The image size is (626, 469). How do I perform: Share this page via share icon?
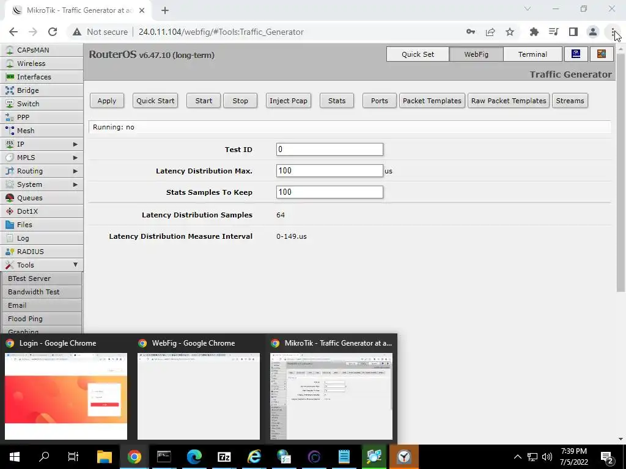(490, 32)
